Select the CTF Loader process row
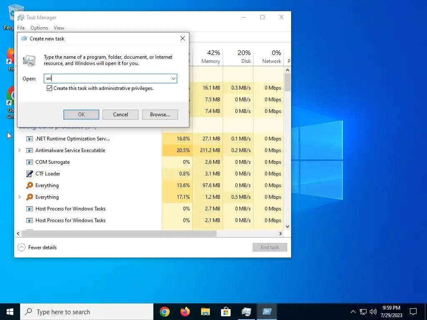 click(x=149, y=174)
